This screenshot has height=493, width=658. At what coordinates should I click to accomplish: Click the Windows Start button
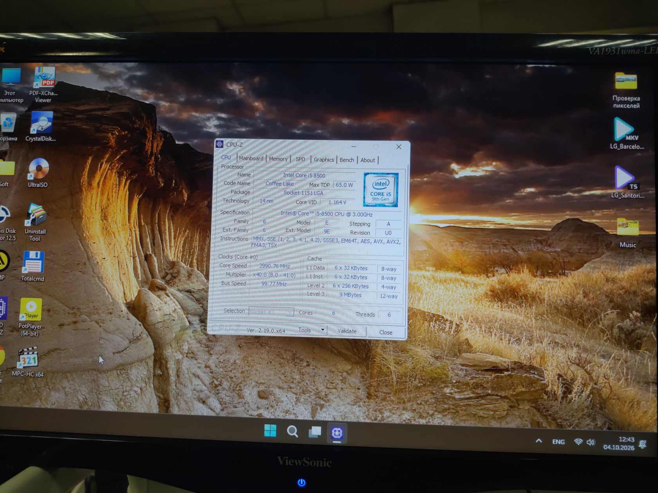[270, 431]
